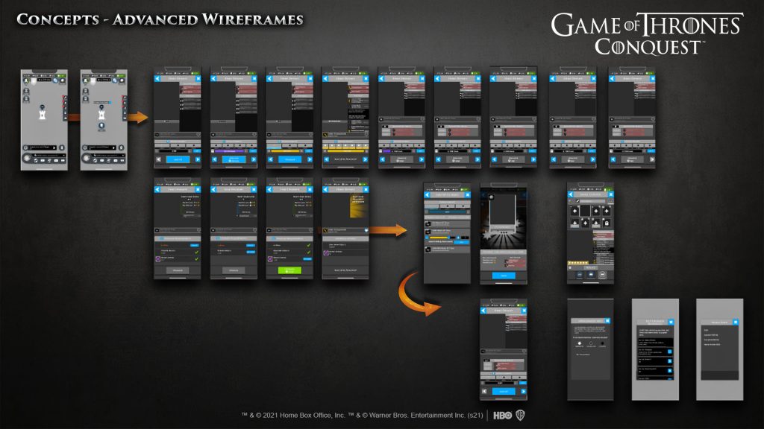Click the padlock slot in the gear-grid wireframe

[x=607, y=223]
